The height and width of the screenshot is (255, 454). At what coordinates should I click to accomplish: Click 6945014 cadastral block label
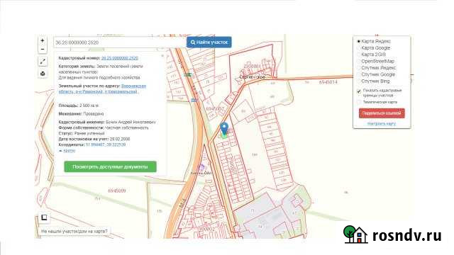coord(328,82)
